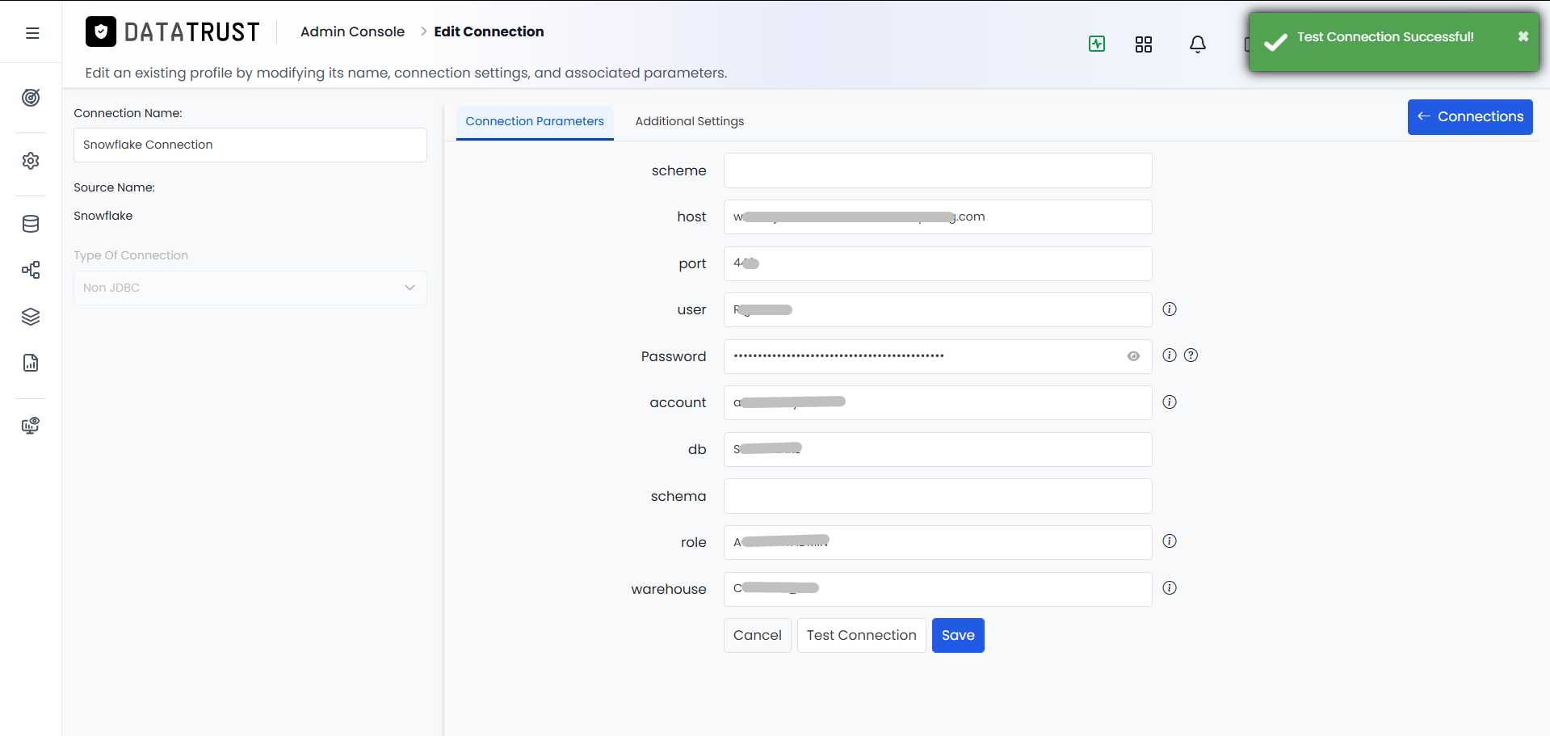
Task: Show info for the warehouse field
Action: [1170, 588]
